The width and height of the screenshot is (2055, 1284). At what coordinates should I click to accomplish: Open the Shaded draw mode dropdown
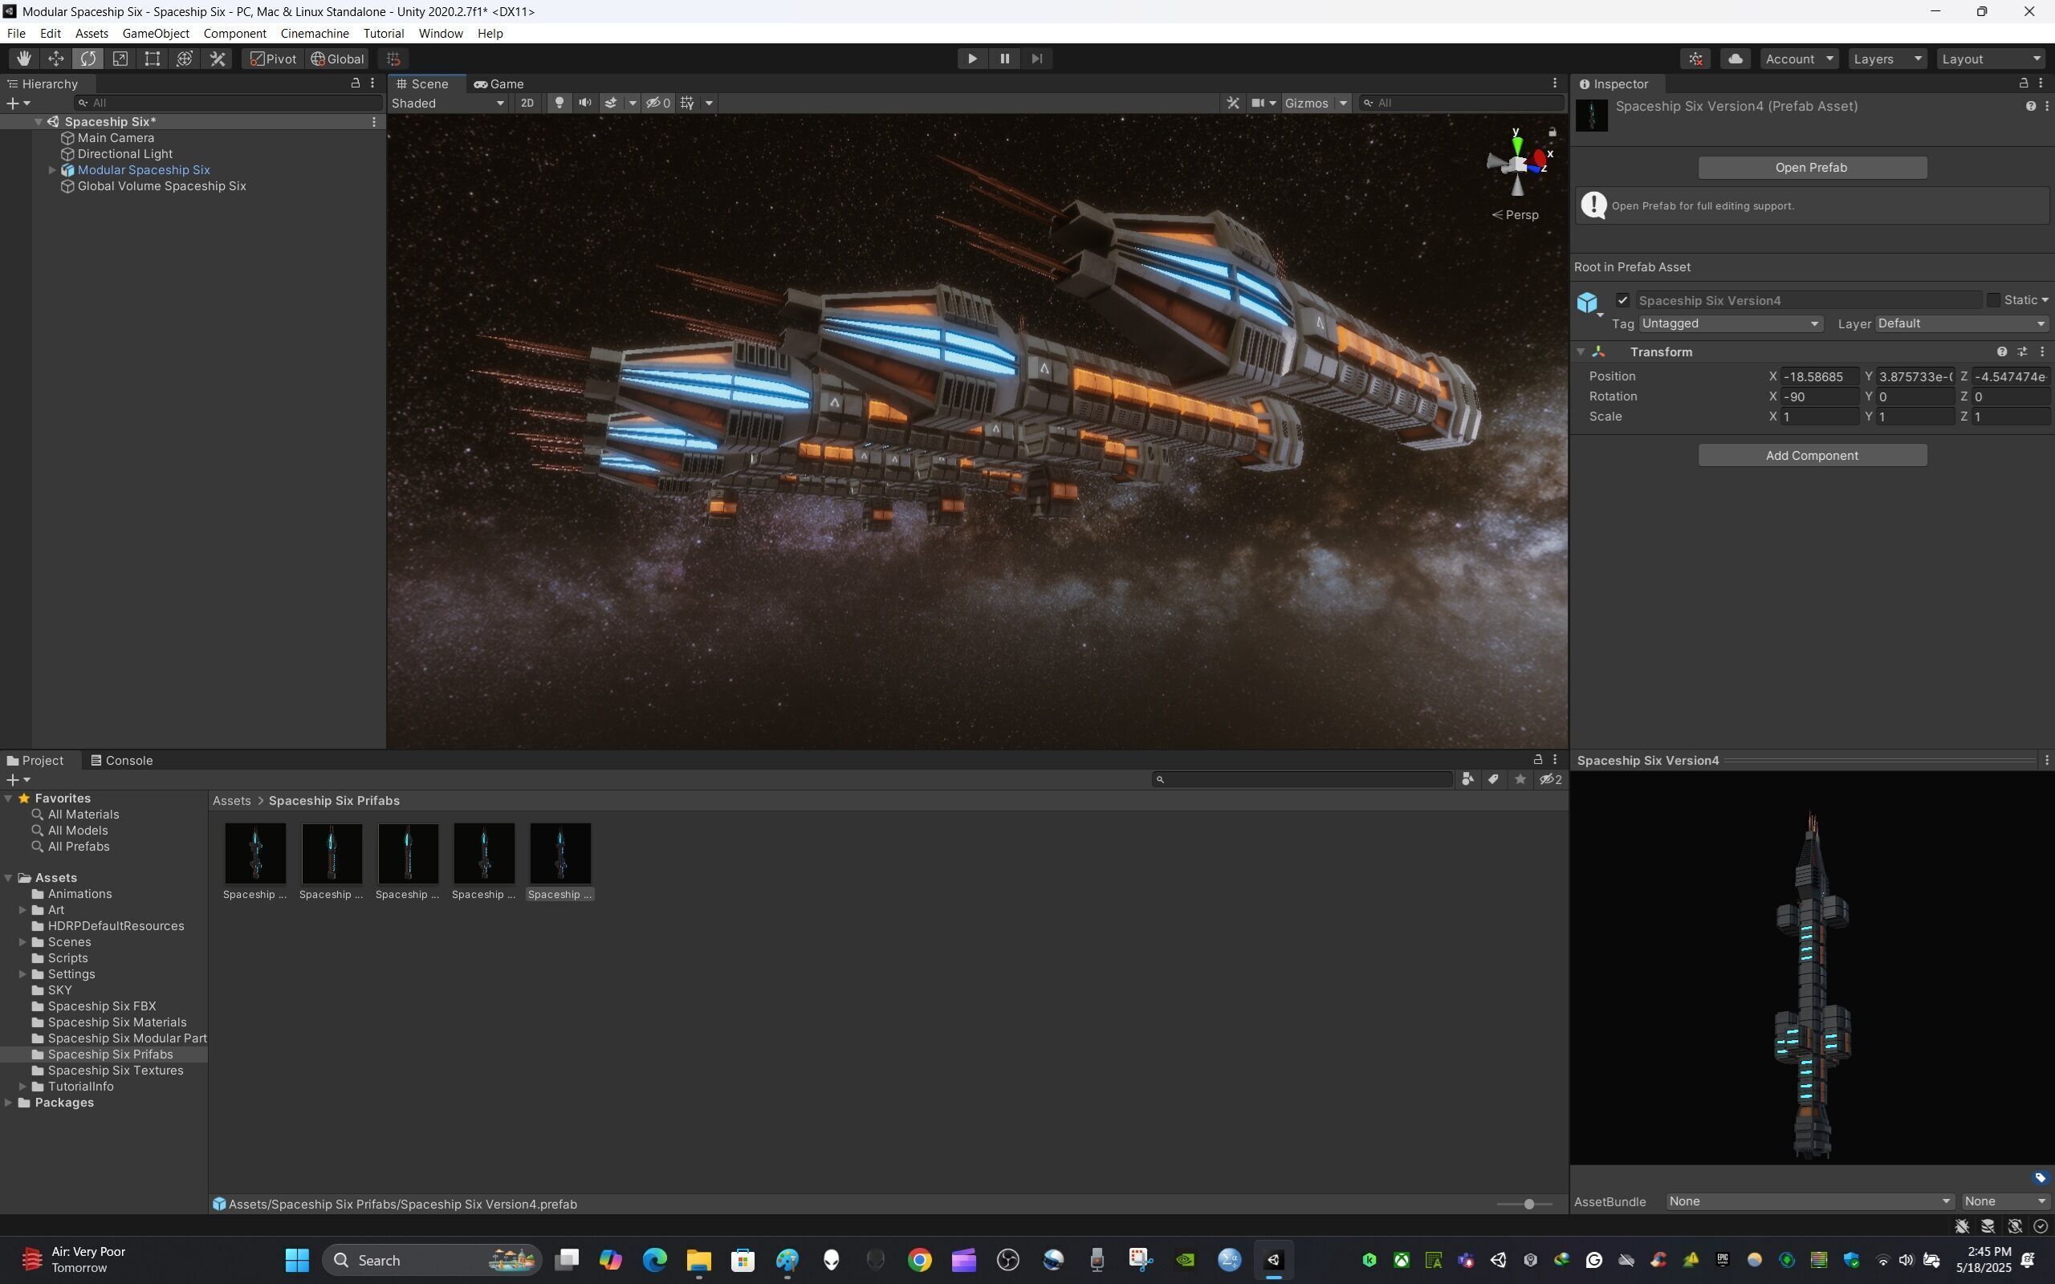coord(447,103)
